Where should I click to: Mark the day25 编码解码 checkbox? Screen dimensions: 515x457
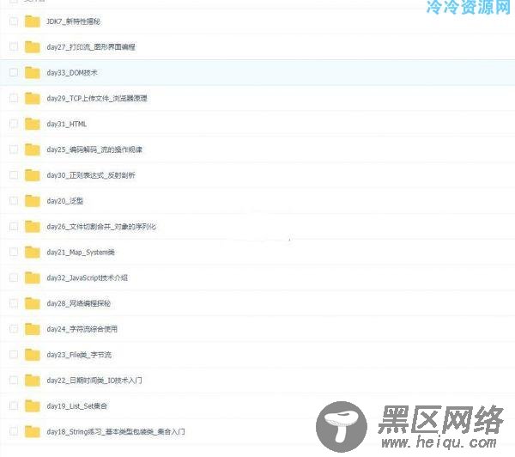pyautogui.click(x=14, y=149)
